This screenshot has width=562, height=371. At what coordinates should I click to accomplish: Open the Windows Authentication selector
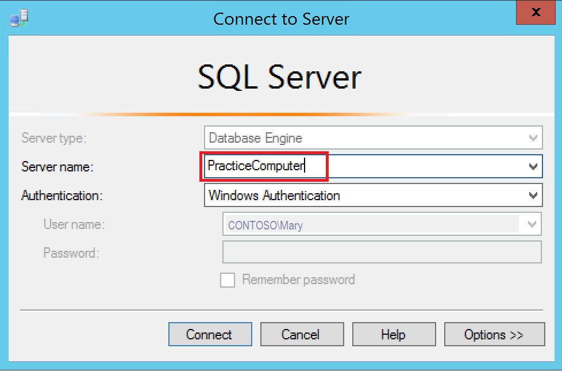tap(374, 195)
